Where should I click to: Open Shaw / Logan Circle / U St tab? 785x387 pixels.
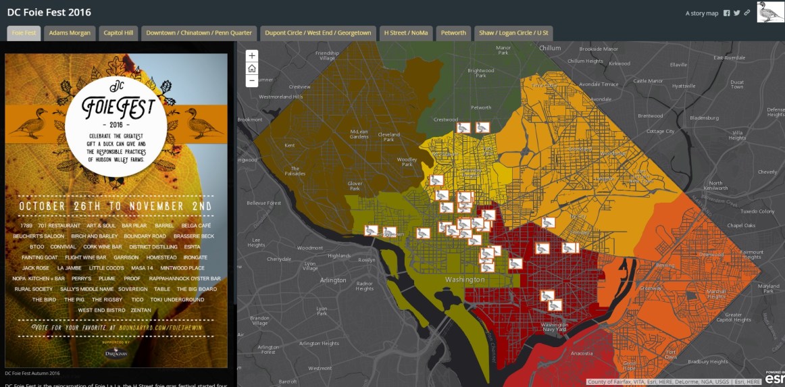pos(513,33)
